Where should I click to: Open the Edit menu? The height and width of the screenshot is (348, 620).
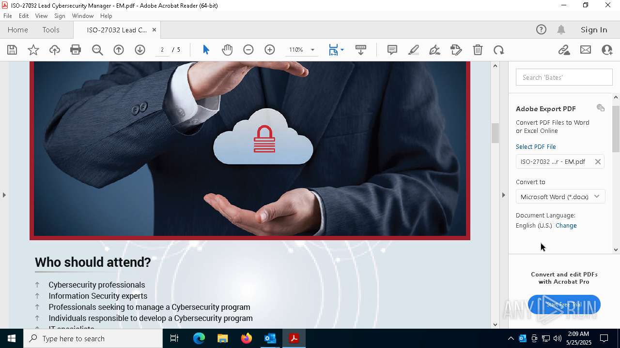[x=24, y=16]
